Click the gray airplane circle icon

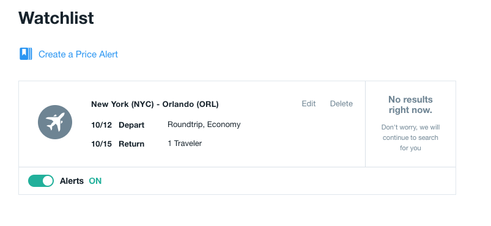[55, 122]
